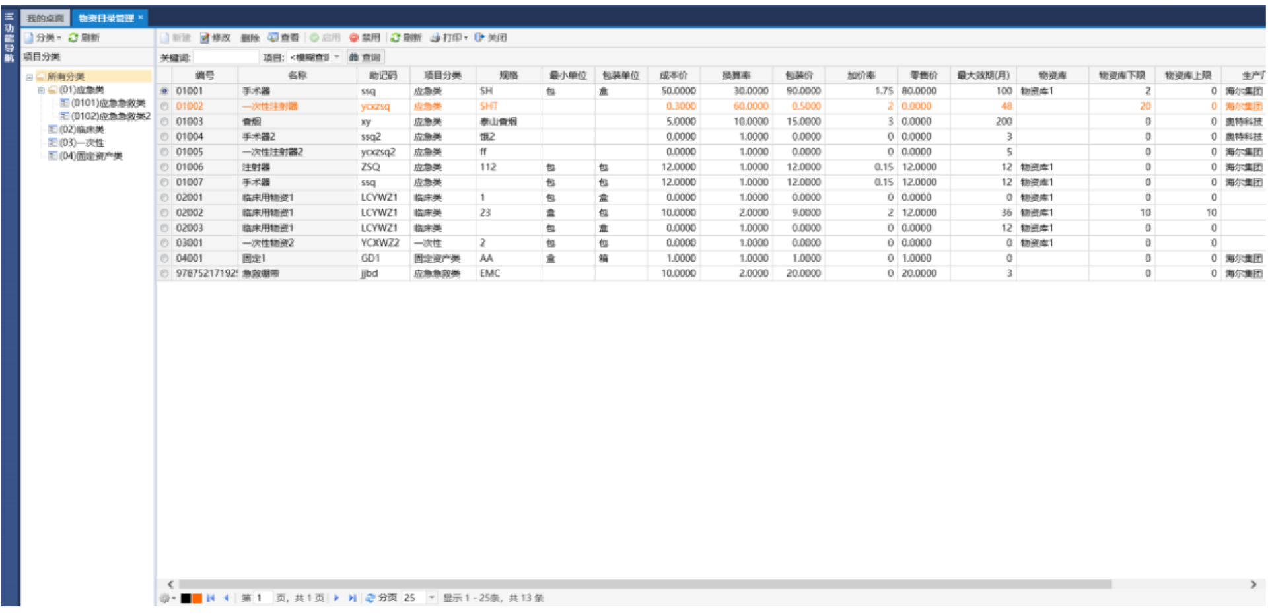Open the page size dropdown showing 25
The height and width of the screenshot is (615, 1268).
click(x=432, y=598)
